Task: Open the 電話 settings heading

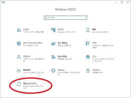Action: (x=94, y=30)
